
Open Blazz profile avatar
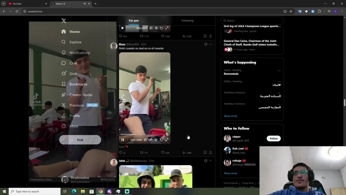click(114, 46)
